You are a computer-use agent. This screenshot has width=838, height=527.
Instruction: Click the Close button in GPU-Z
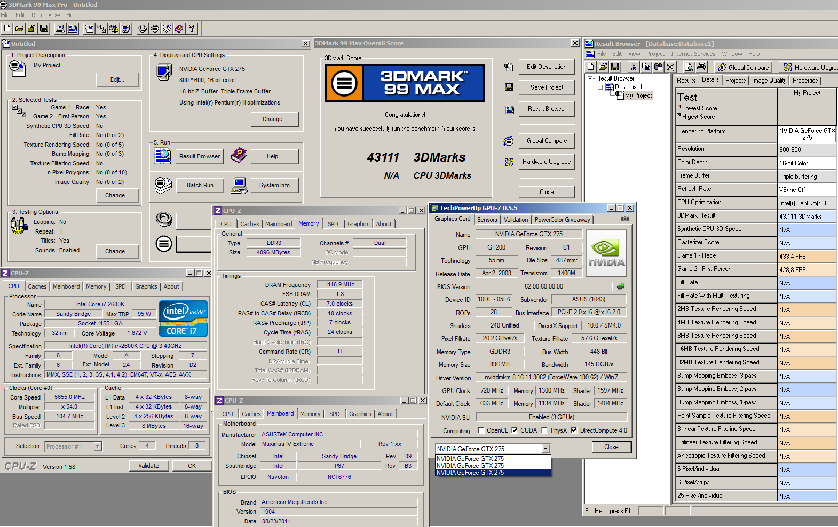(611, 447)
